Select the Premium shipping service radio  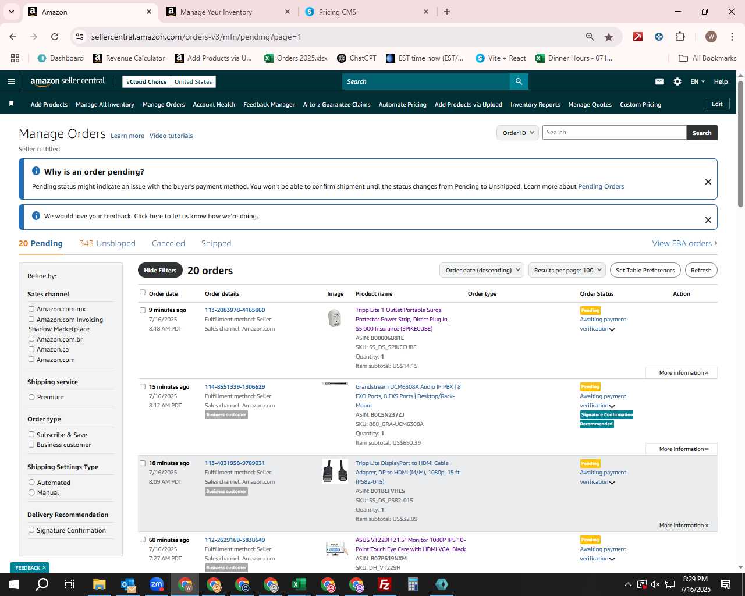pos(31,397)
